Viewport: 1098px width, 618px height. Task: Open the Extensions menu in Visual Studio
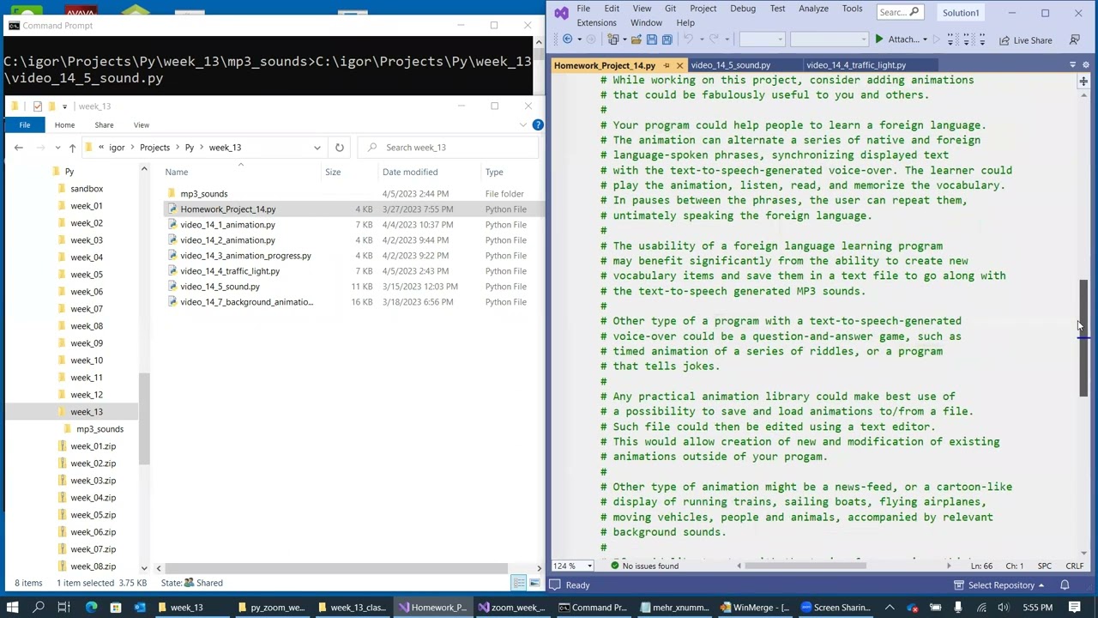tap(597, 23)
